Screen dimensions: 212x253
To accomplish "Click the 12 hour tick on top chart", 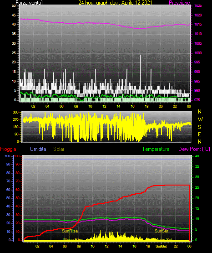I will [104, 106].
